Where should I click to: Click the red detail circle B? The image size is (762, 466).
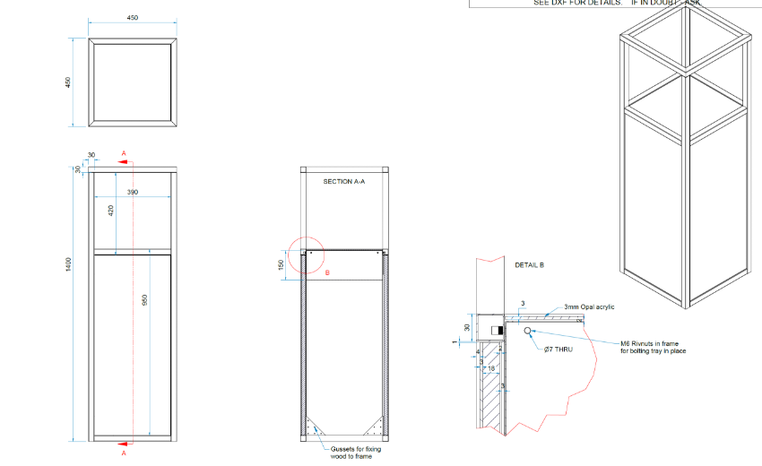[x=305, y=255]
